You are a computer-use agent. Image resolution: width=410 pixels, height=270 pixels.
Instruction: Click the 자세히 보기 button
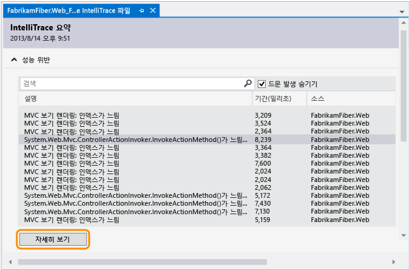53,240
